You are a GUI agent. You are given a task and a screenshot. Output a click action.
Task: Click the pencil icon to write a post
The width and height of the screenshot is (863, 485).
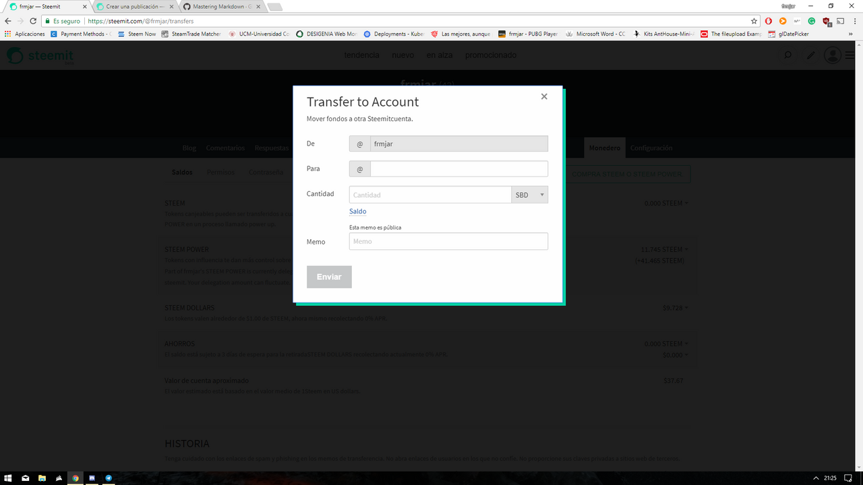click(811, 55)
